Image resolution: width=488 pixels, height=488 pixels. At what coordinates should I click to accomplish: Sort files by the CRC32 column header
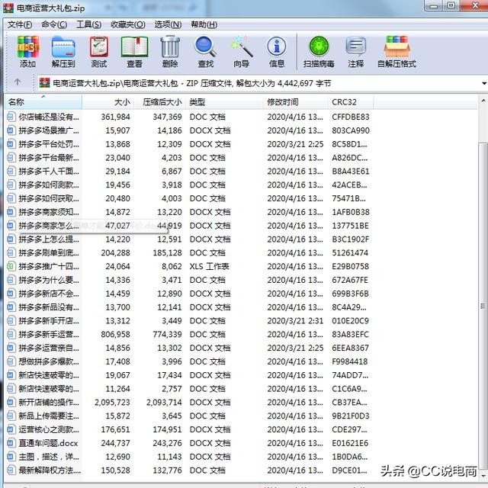pyautogui.click(x=351, y=101)
